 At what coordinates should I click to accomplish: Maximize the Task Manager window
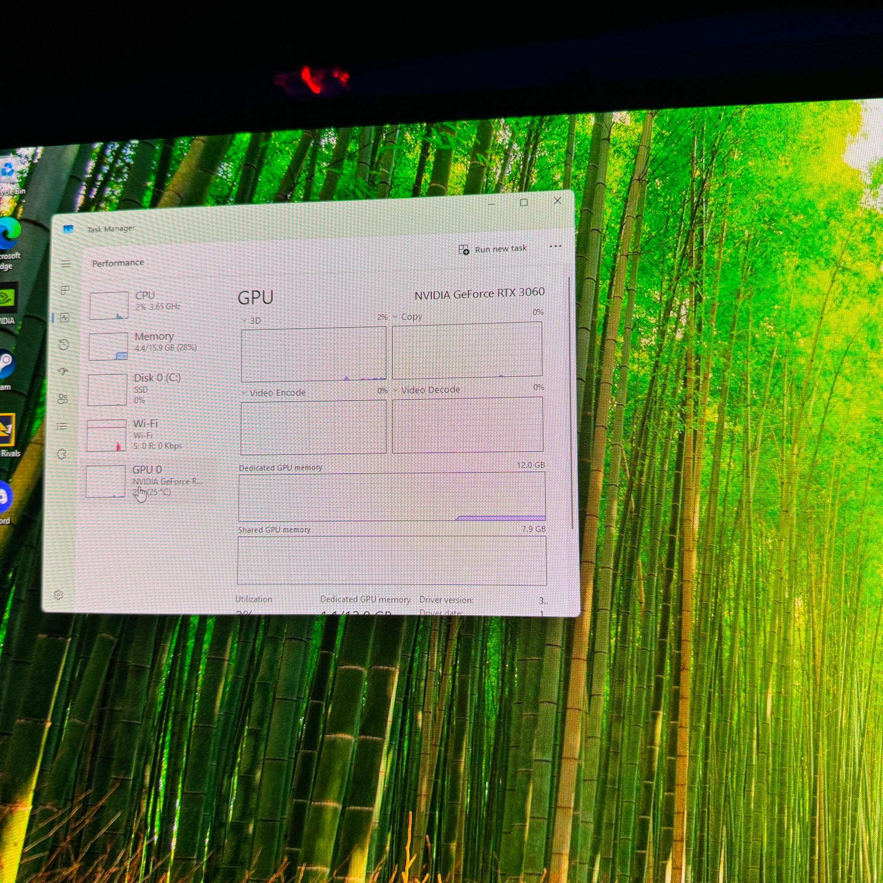[524, 202]
